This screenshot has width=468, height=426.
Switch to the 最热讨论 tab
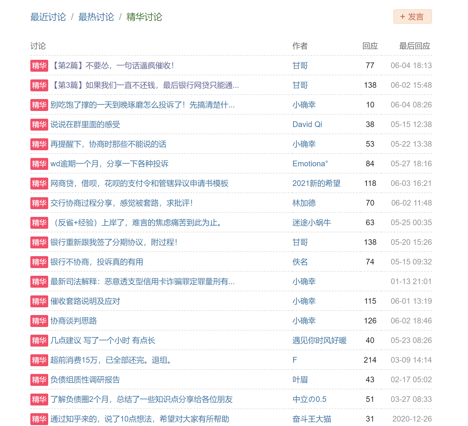(x=96, y=17)
